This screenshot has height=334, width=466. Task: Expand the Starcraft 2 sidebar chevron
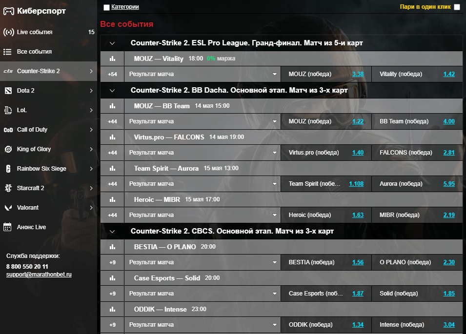pyautogui.click(x=91, y=188)
